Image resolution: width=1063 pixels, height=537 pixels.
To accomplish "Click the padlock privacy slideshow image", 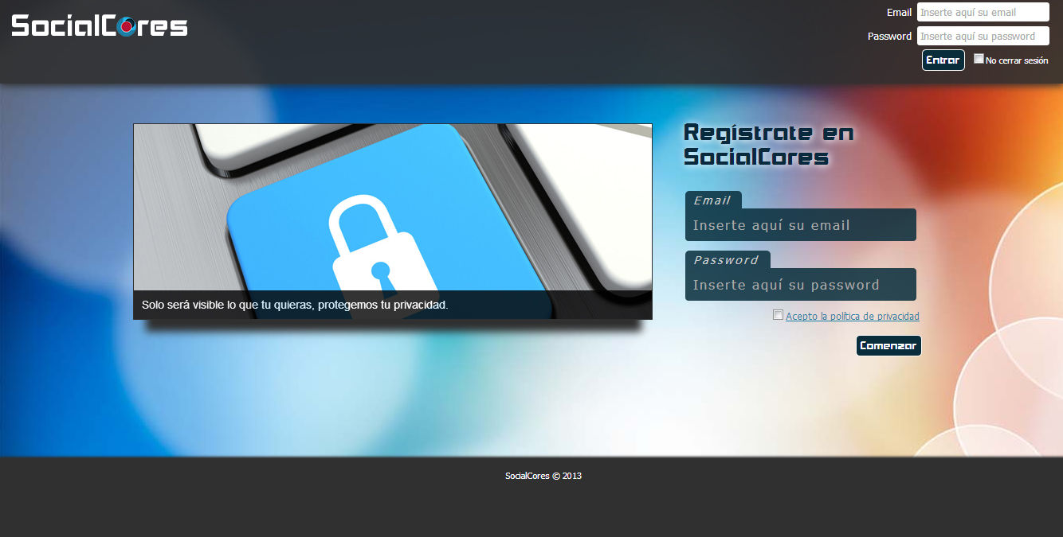I will pyautogui.click(x=393, y=221).
